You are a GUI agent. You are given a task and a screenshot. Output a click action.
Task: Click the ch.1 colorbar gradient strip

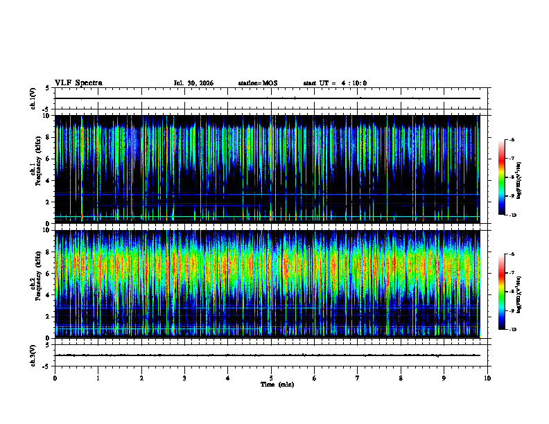[502, 177]
